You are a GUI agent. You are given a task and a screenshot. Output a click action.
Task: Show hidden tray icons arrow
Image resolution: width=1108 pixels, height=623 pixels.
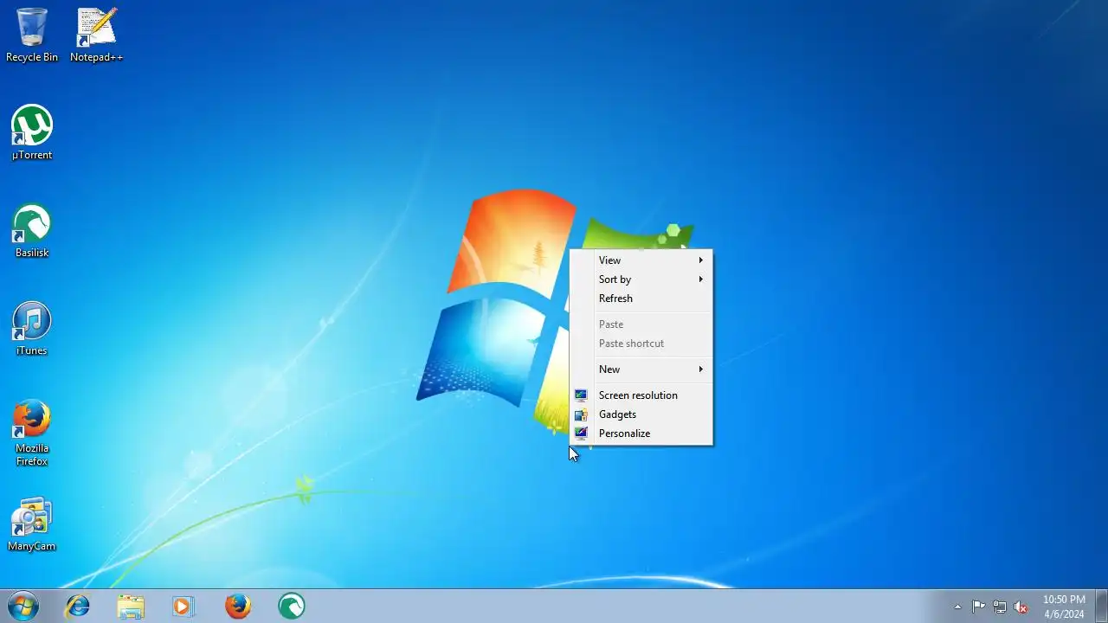(x=957, y=607)
